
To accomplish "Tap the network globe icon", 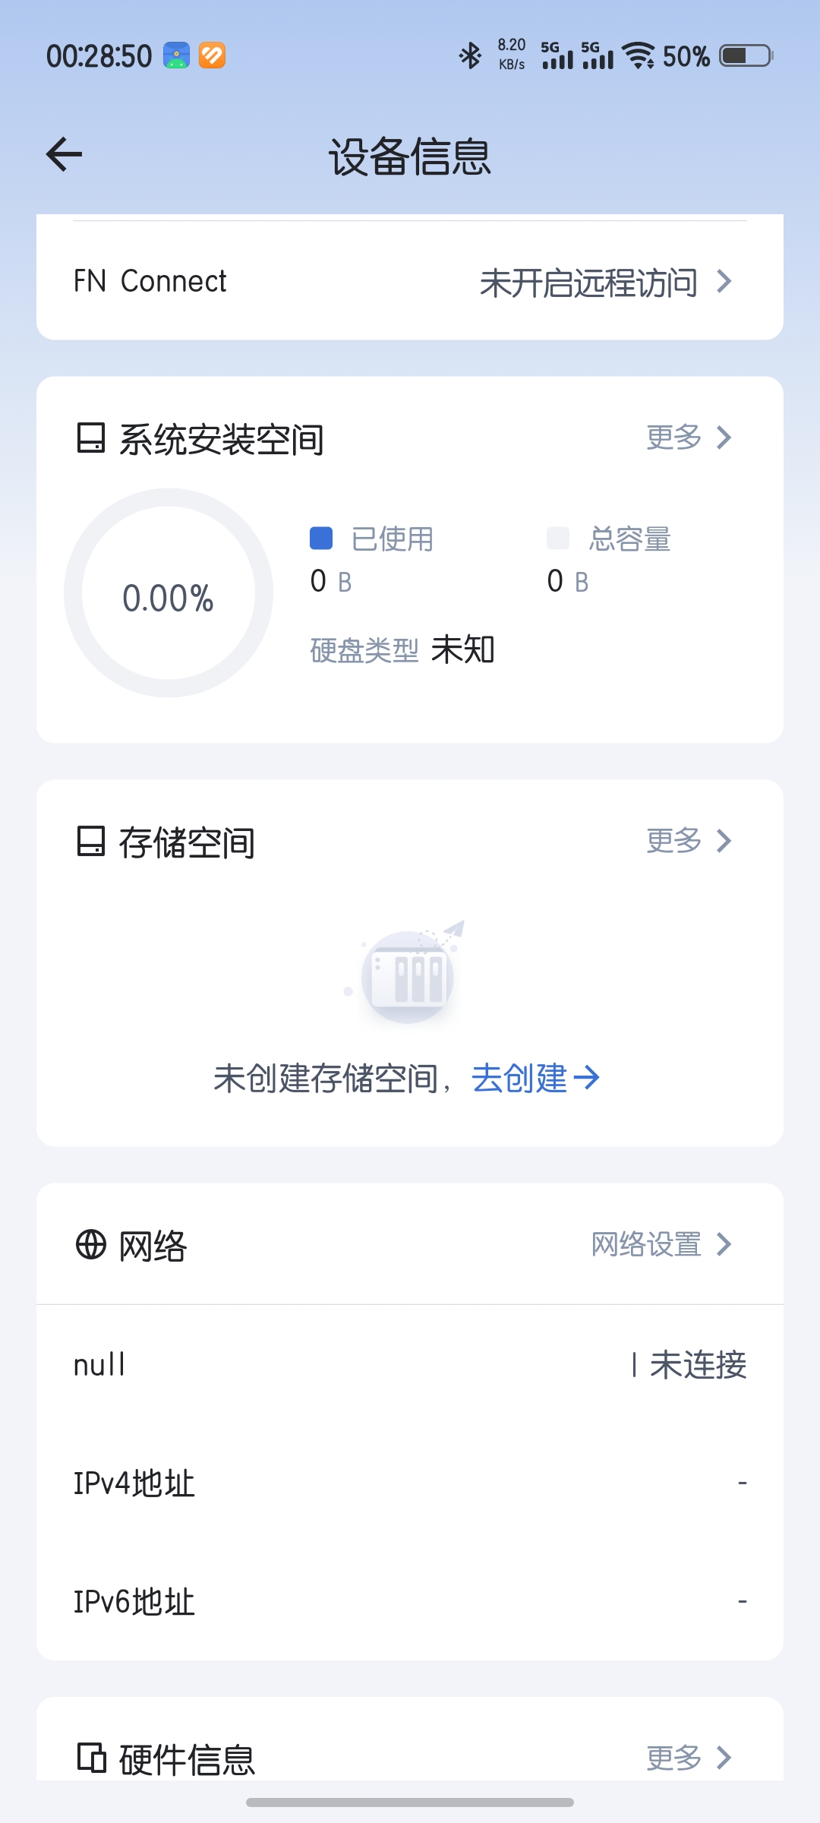I will [91, 1245].
